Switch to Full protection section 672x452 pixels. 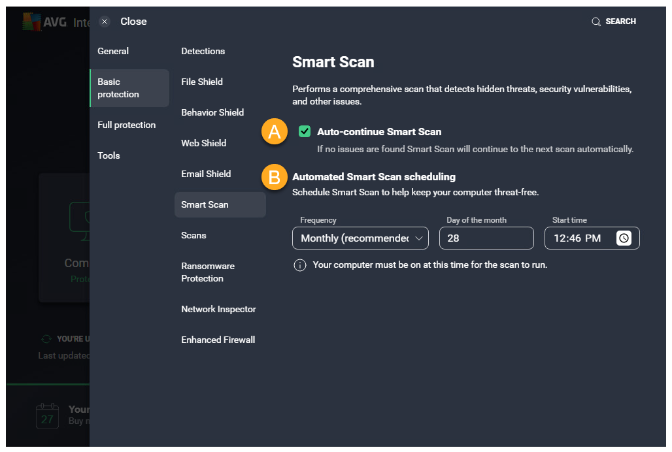click(126, 125)
